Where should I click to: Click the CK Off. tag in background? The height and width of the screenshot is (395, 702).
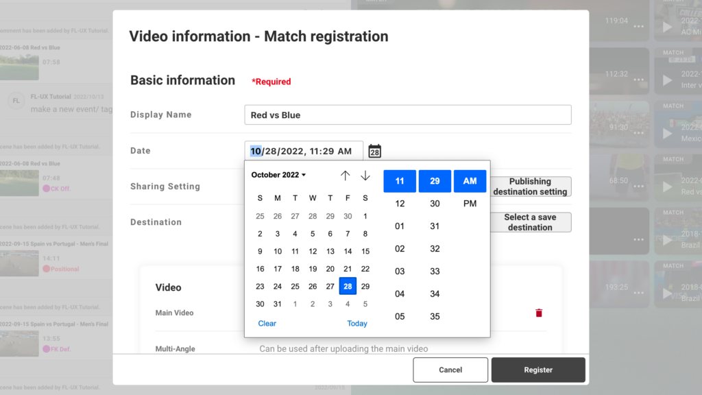click(56, 189)
